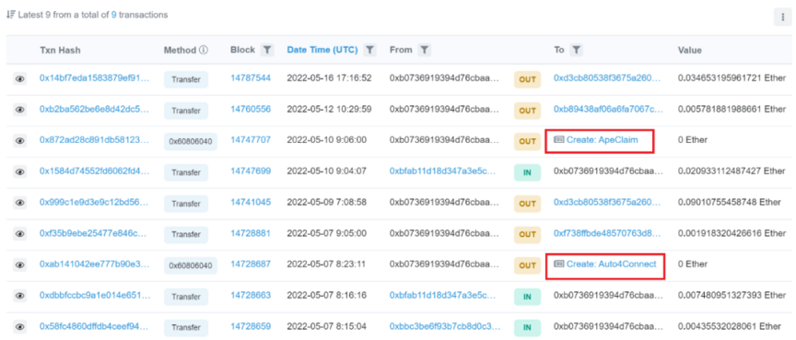This screenshot has width=796, height=340.
Task: Click the IN badge in block 14728659 row
Action: 528,327
